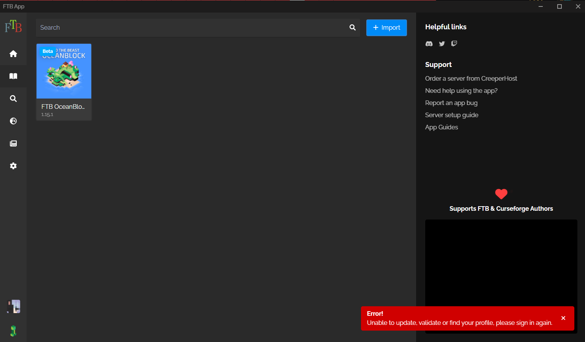Viewport: 585px width, 342px height.
Task: Open the Server setup guide
Action: [x=452, y=115]
